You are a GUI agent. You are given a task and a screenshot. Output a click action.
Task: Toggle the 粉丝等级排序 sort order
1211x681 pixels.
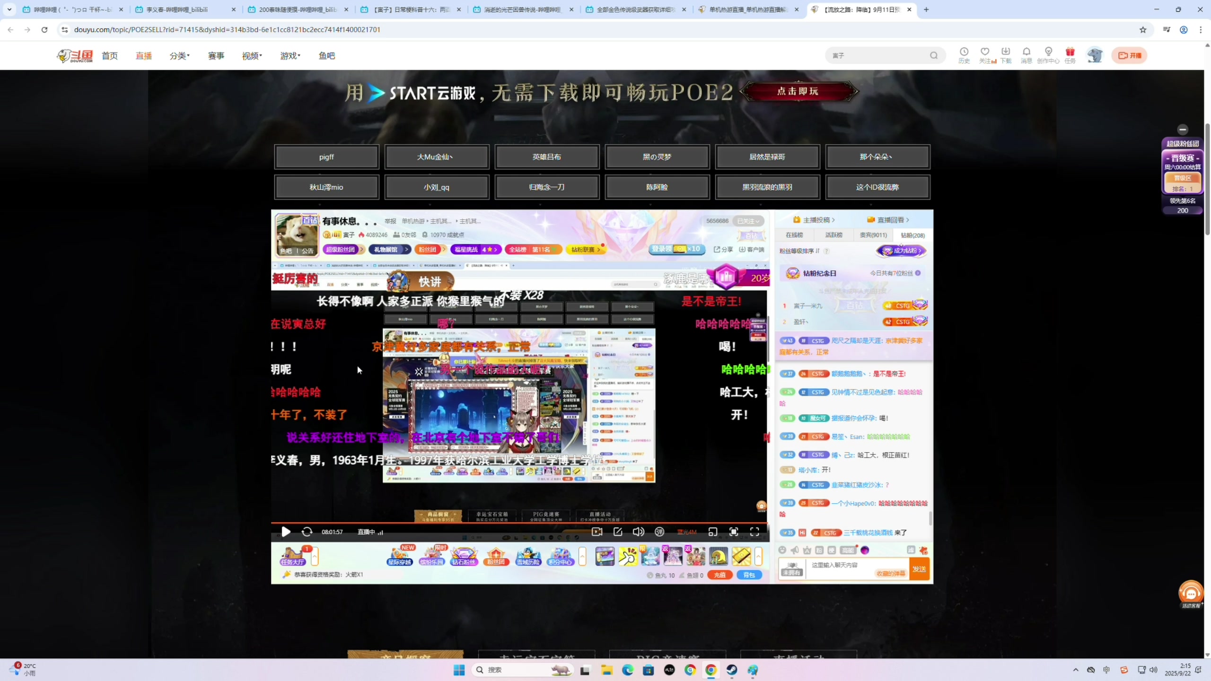click(x=799, y=251)
